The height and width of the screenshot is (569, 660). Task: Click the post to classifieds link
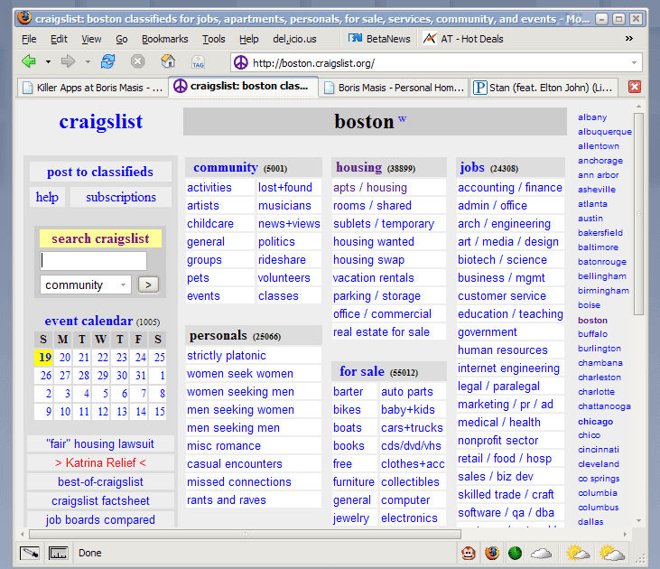(x=100, y=172)
